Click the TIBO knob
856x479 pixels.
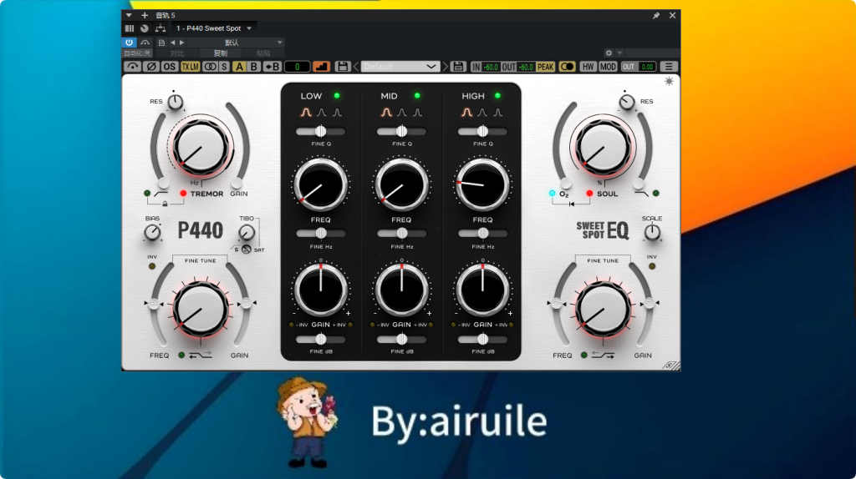[x=247, y=233]
